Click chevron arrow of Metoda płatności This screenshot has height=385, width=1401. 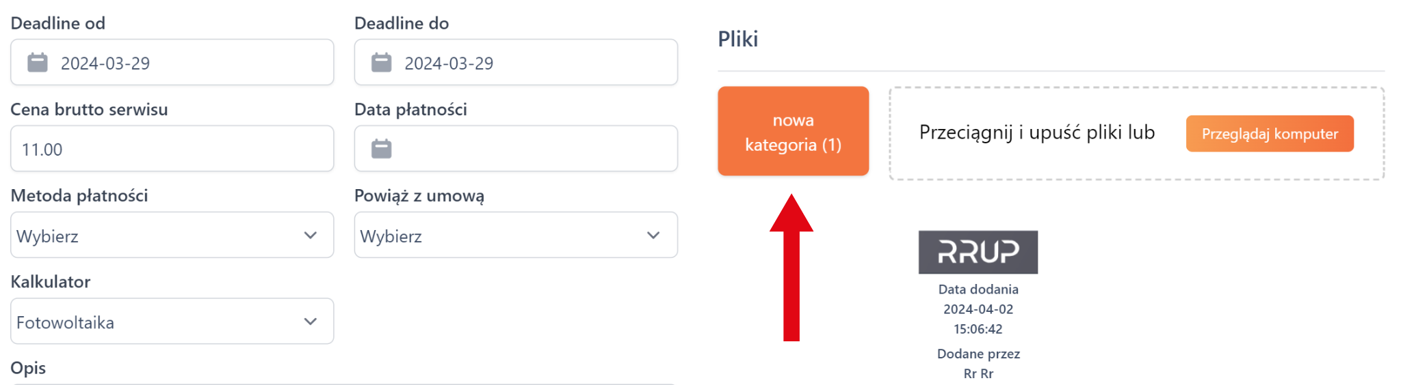coord(310,236)
